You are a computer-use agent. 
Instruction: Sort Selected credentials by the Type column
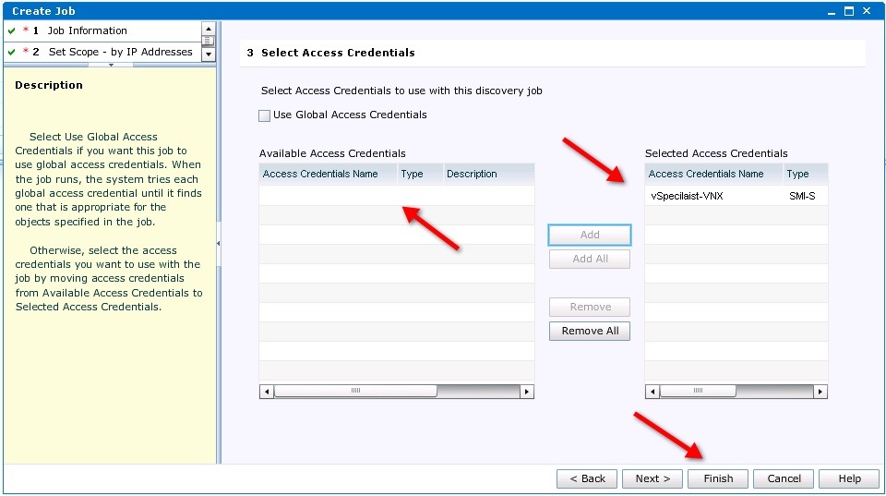coord(797,174)
